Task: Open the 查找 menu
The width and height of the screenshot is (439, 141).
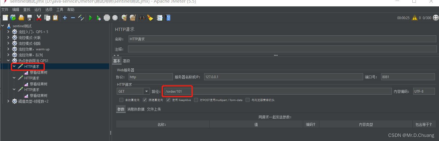Action: (27, 10)
